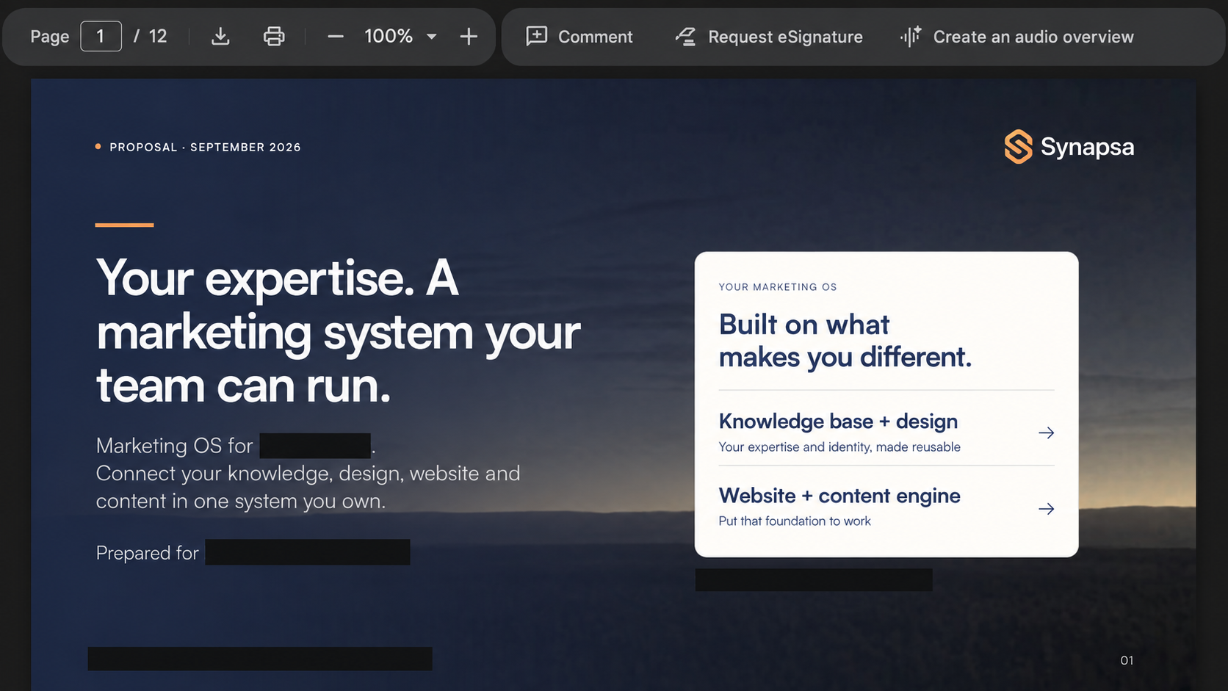
Task: Click the print icon
Action: pos(274,36)
